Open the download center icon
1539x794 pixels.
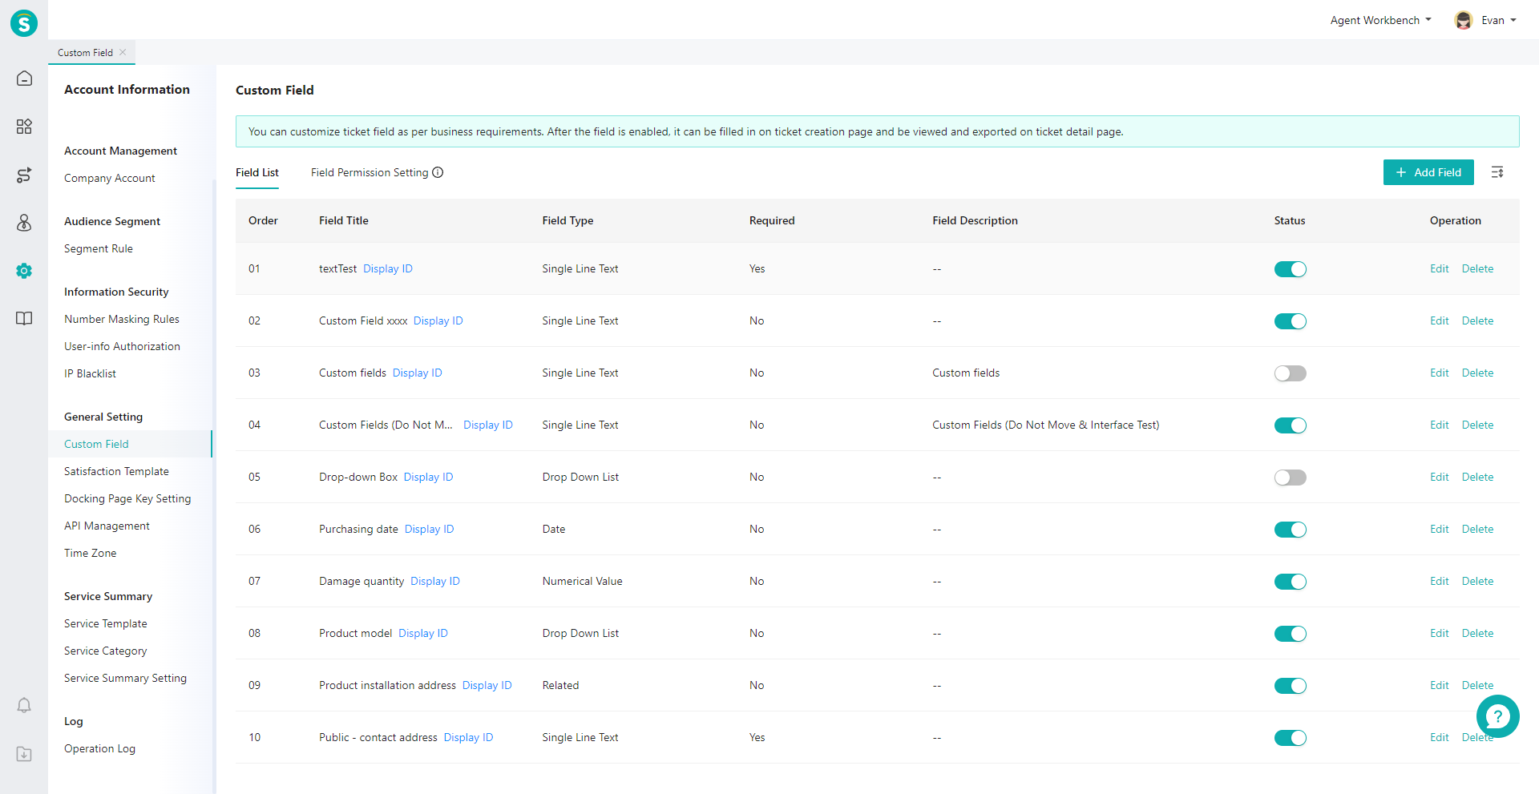point(24,754)
